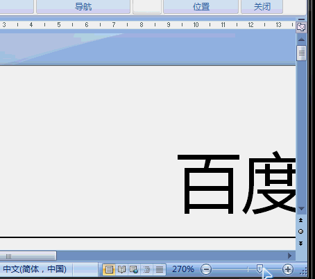Image resolution: width=315 pixels, height=279 pixels.
Task: Toggle the ruler display icon
Action: pyautogui.click(x=301, y=27)
